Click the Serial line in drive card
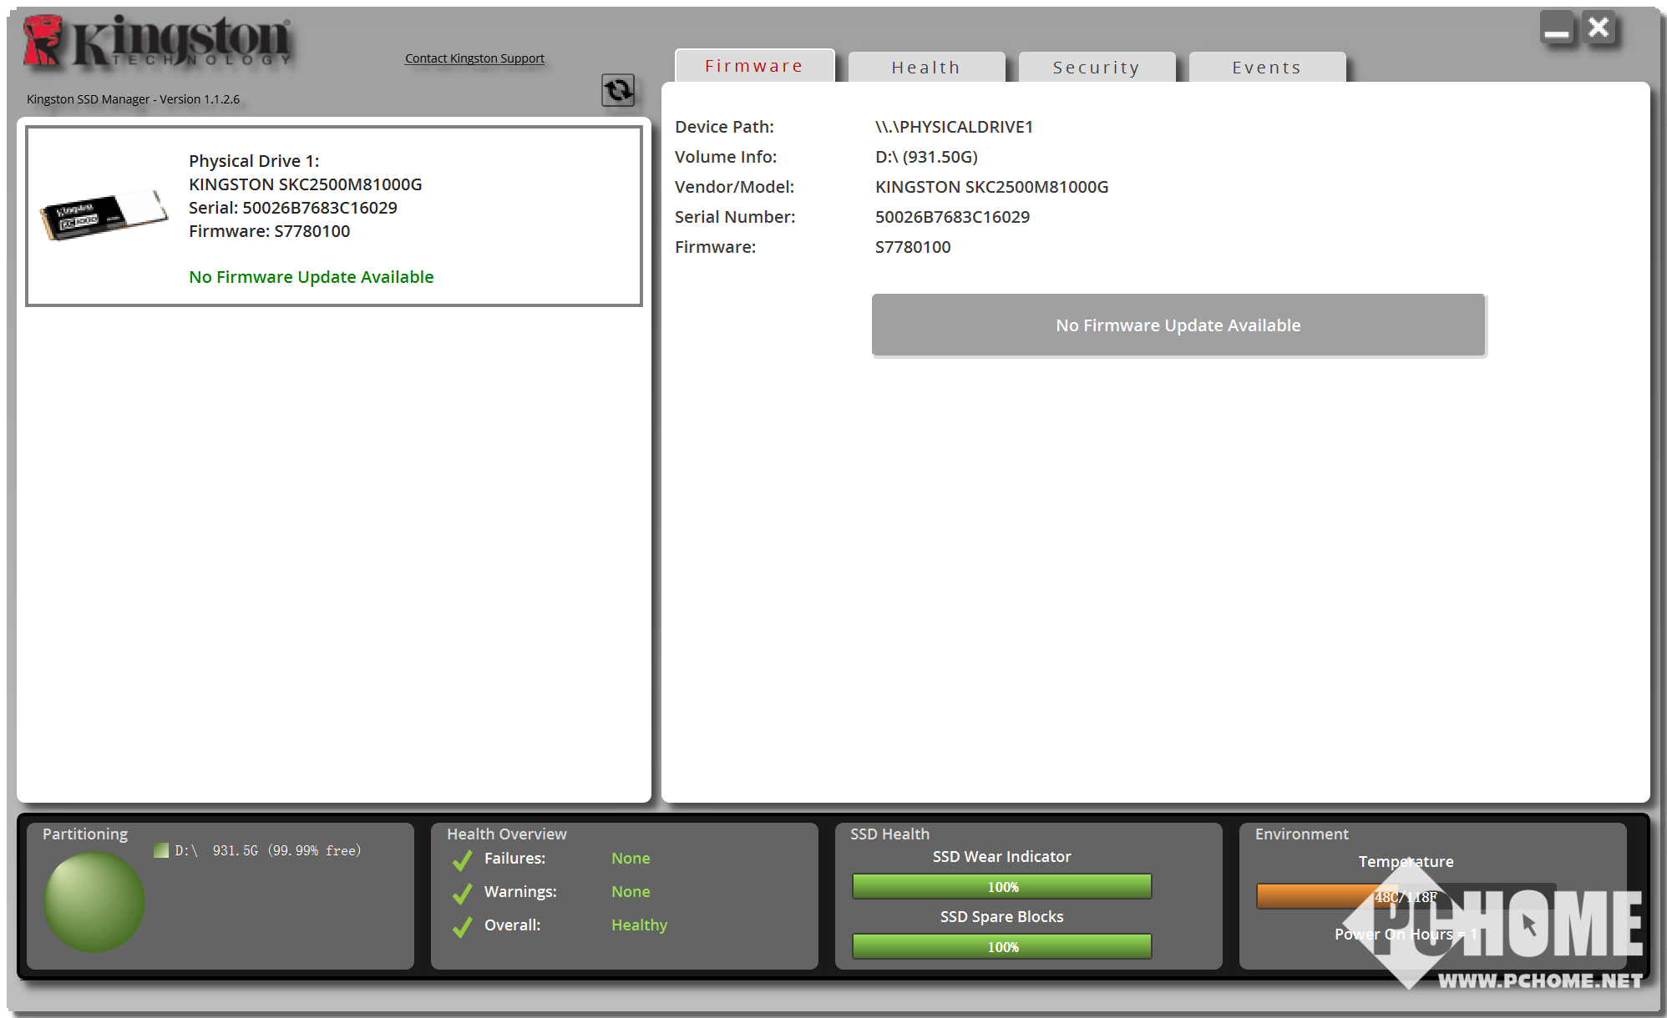The image size is (1667, 1018). click(x=293, y=208)
